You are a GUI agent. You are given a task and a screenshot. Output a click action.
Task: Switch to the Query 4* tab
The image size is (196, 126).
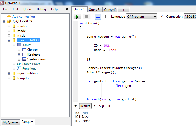tap(110, 9)
